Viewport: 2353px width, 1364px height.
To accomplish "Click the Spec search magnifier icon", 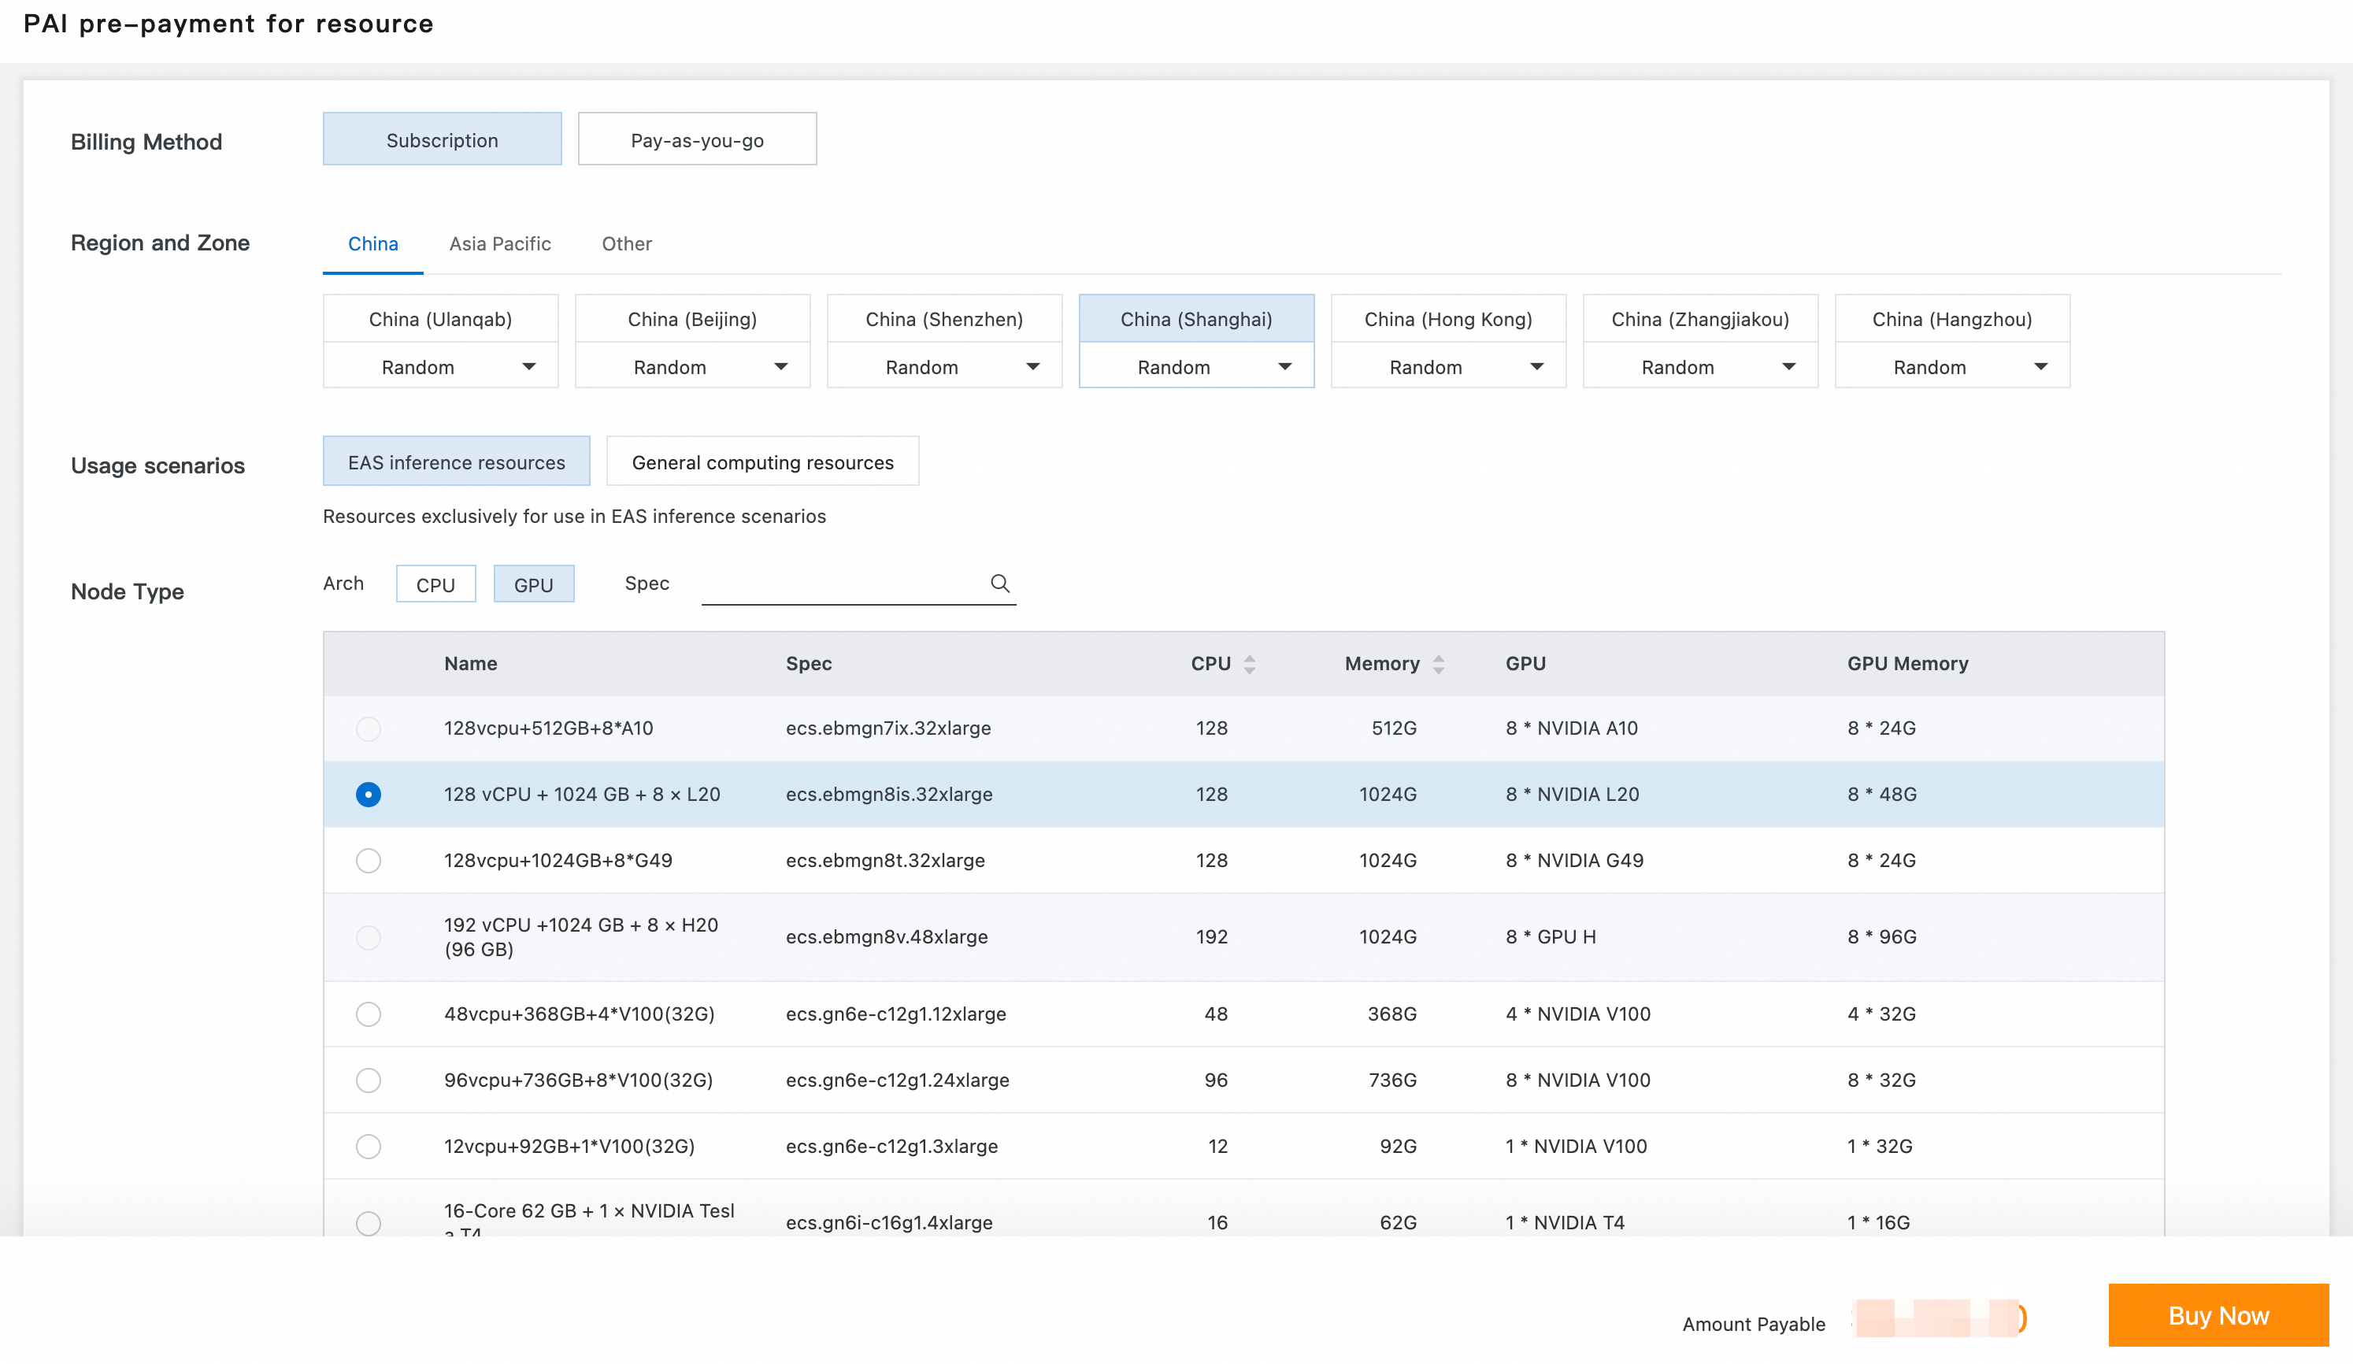I will [x=999, y=584].
